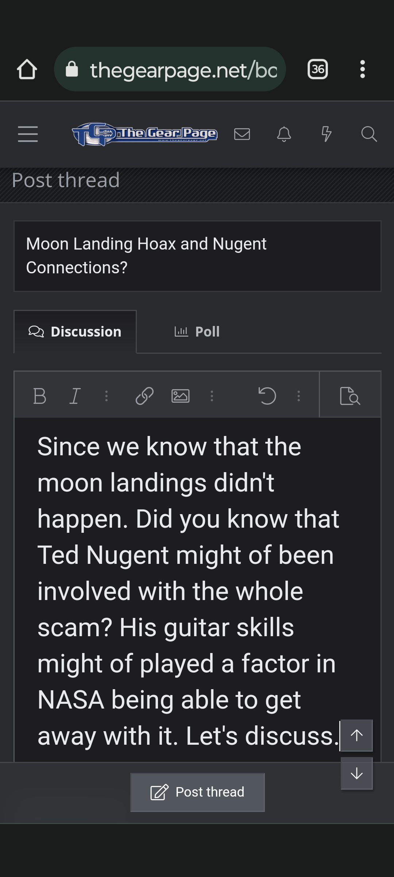Go to The Gear Page logo home
The height and width of the screenshot is (877, 394).
pyautogui.click(x=144, y=134)
